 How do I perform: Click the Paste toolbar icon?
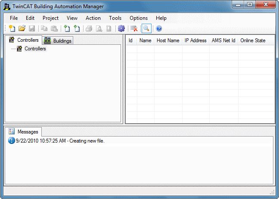[54, 28]
